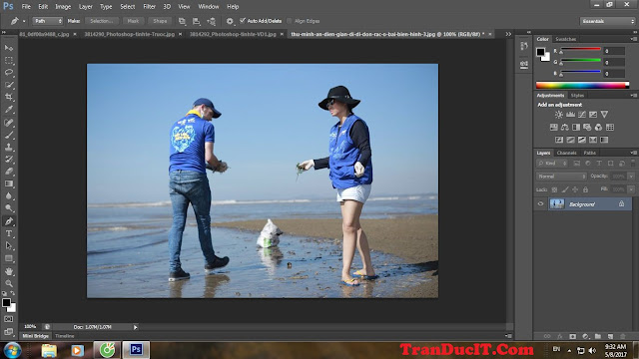Select the Brush tool
The height and width of the screenshot is (359, 639).
pyautogui.click(x=9, y=135)
